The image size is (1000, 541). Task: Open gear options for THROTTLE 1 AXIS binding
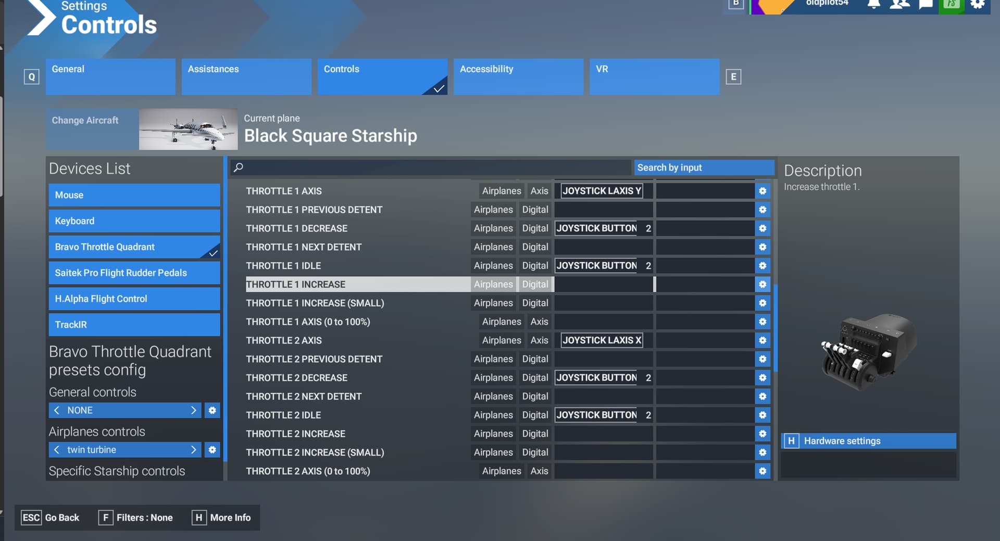click(762, 191)
